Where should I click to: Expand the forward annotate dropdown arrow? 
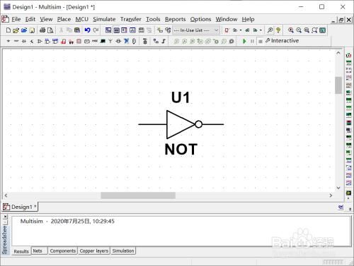(x=261, y=30)
